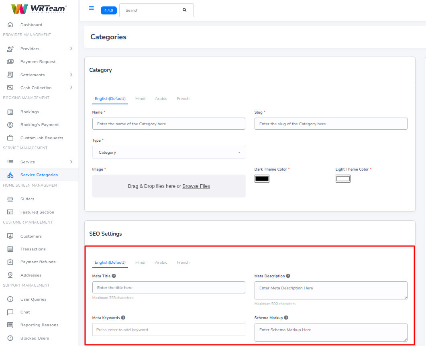
Task: Click the Meta Keywords input field
Action: pos(169,330)
